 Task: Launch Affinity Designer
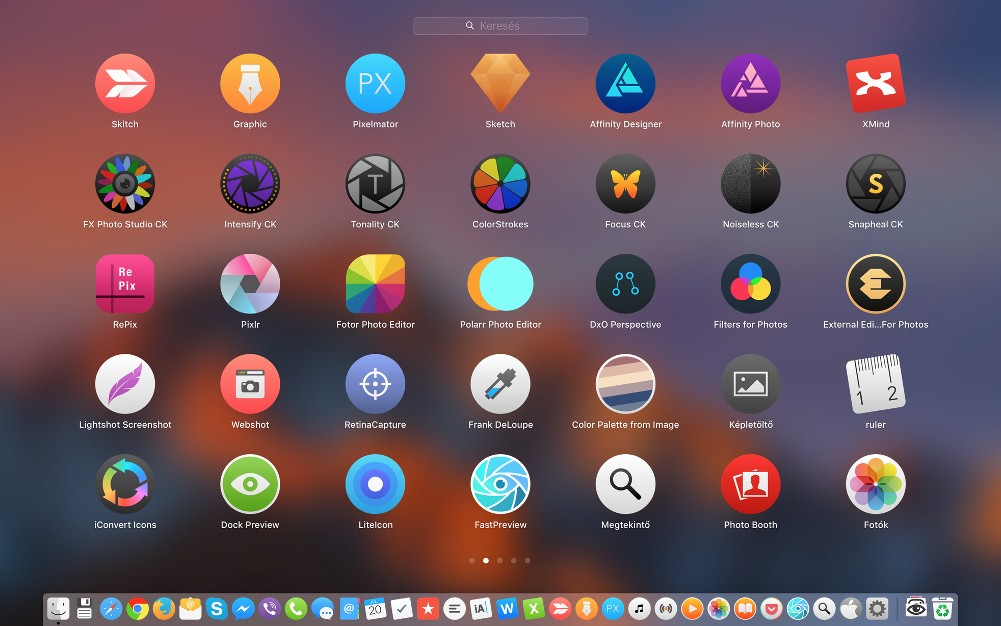pyautogui.click(x=625, y=84)
